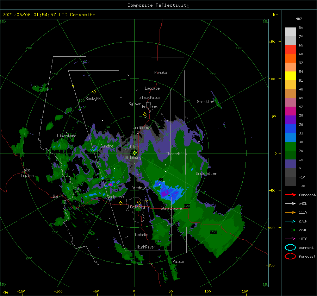Select the Stettler label

(x=205, y=102)
